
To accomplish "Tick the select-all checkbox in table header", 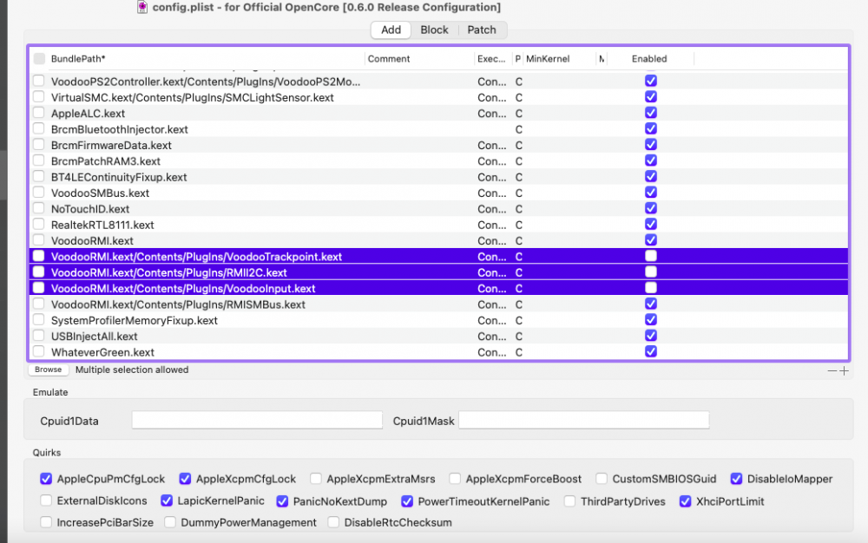I will coord(39,59).
